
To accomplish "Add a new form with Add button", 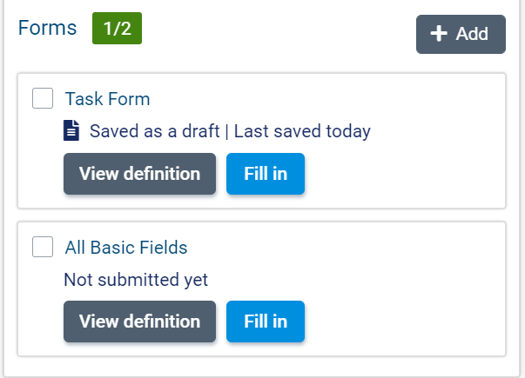I will (x=461, y=34).
